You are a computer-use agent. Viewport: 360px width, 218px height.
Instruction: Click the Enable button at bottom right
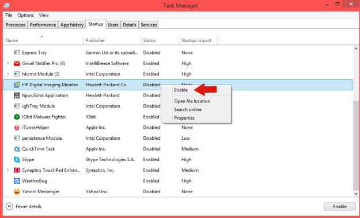click(x=340, y=206)
